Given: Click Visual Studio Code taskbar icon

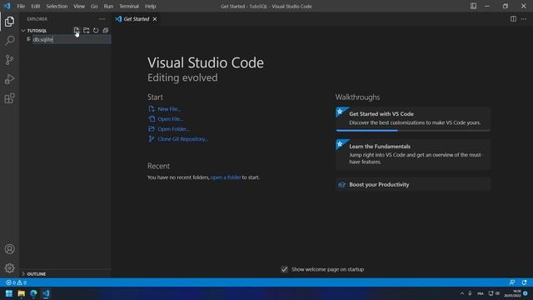Looking at the screenshot, I should point(46,293).
